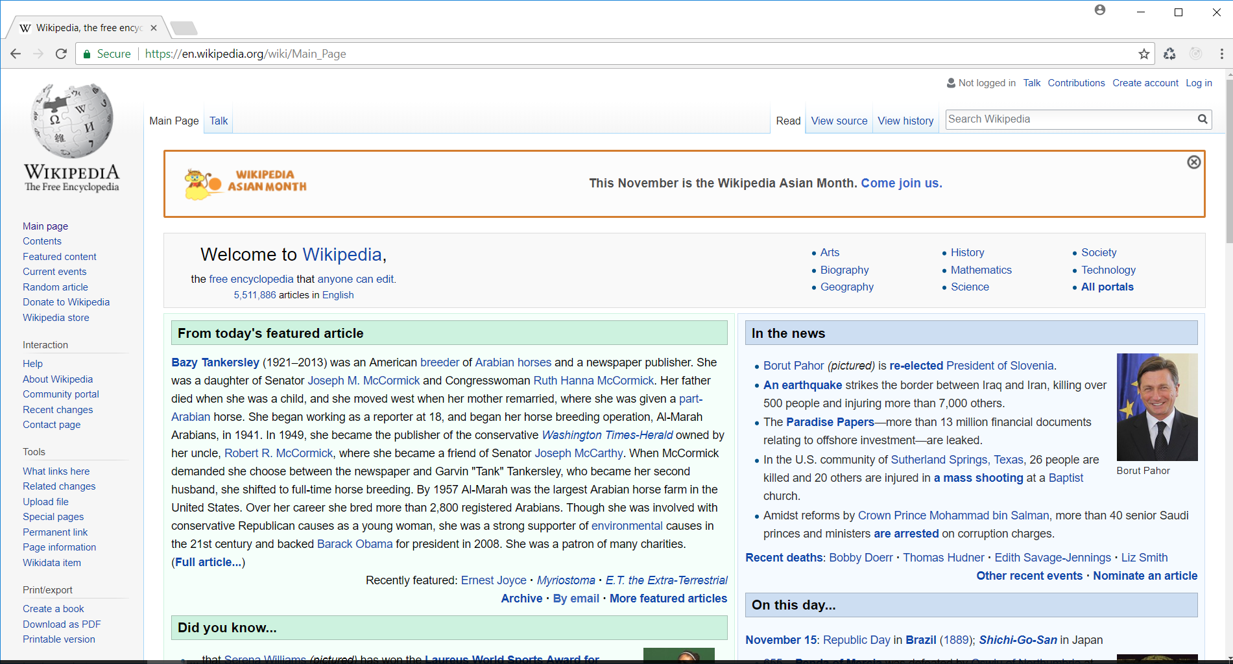The width and height of the screenshot is (1233, 664).
Task: Open a new browser tab
Action: click(x=184, y=28)
